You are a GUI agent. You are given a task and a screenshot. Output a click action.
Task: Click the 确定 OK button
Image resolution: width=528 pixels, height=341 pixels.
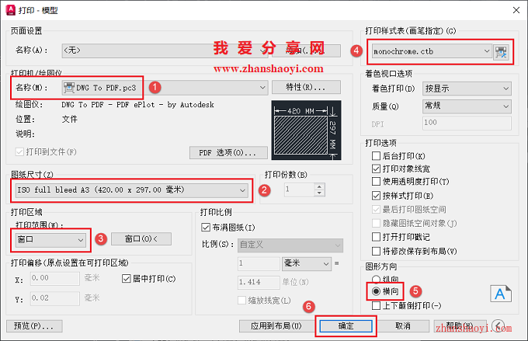coord(346,325)
